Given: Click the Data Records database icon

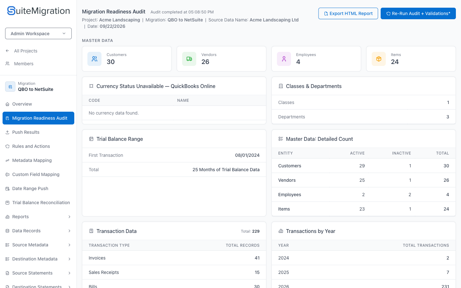Looking at the screenshot, I should tap(7, 231).
